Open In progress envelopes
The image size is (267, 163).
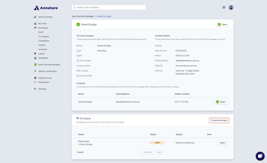[43, 36]
